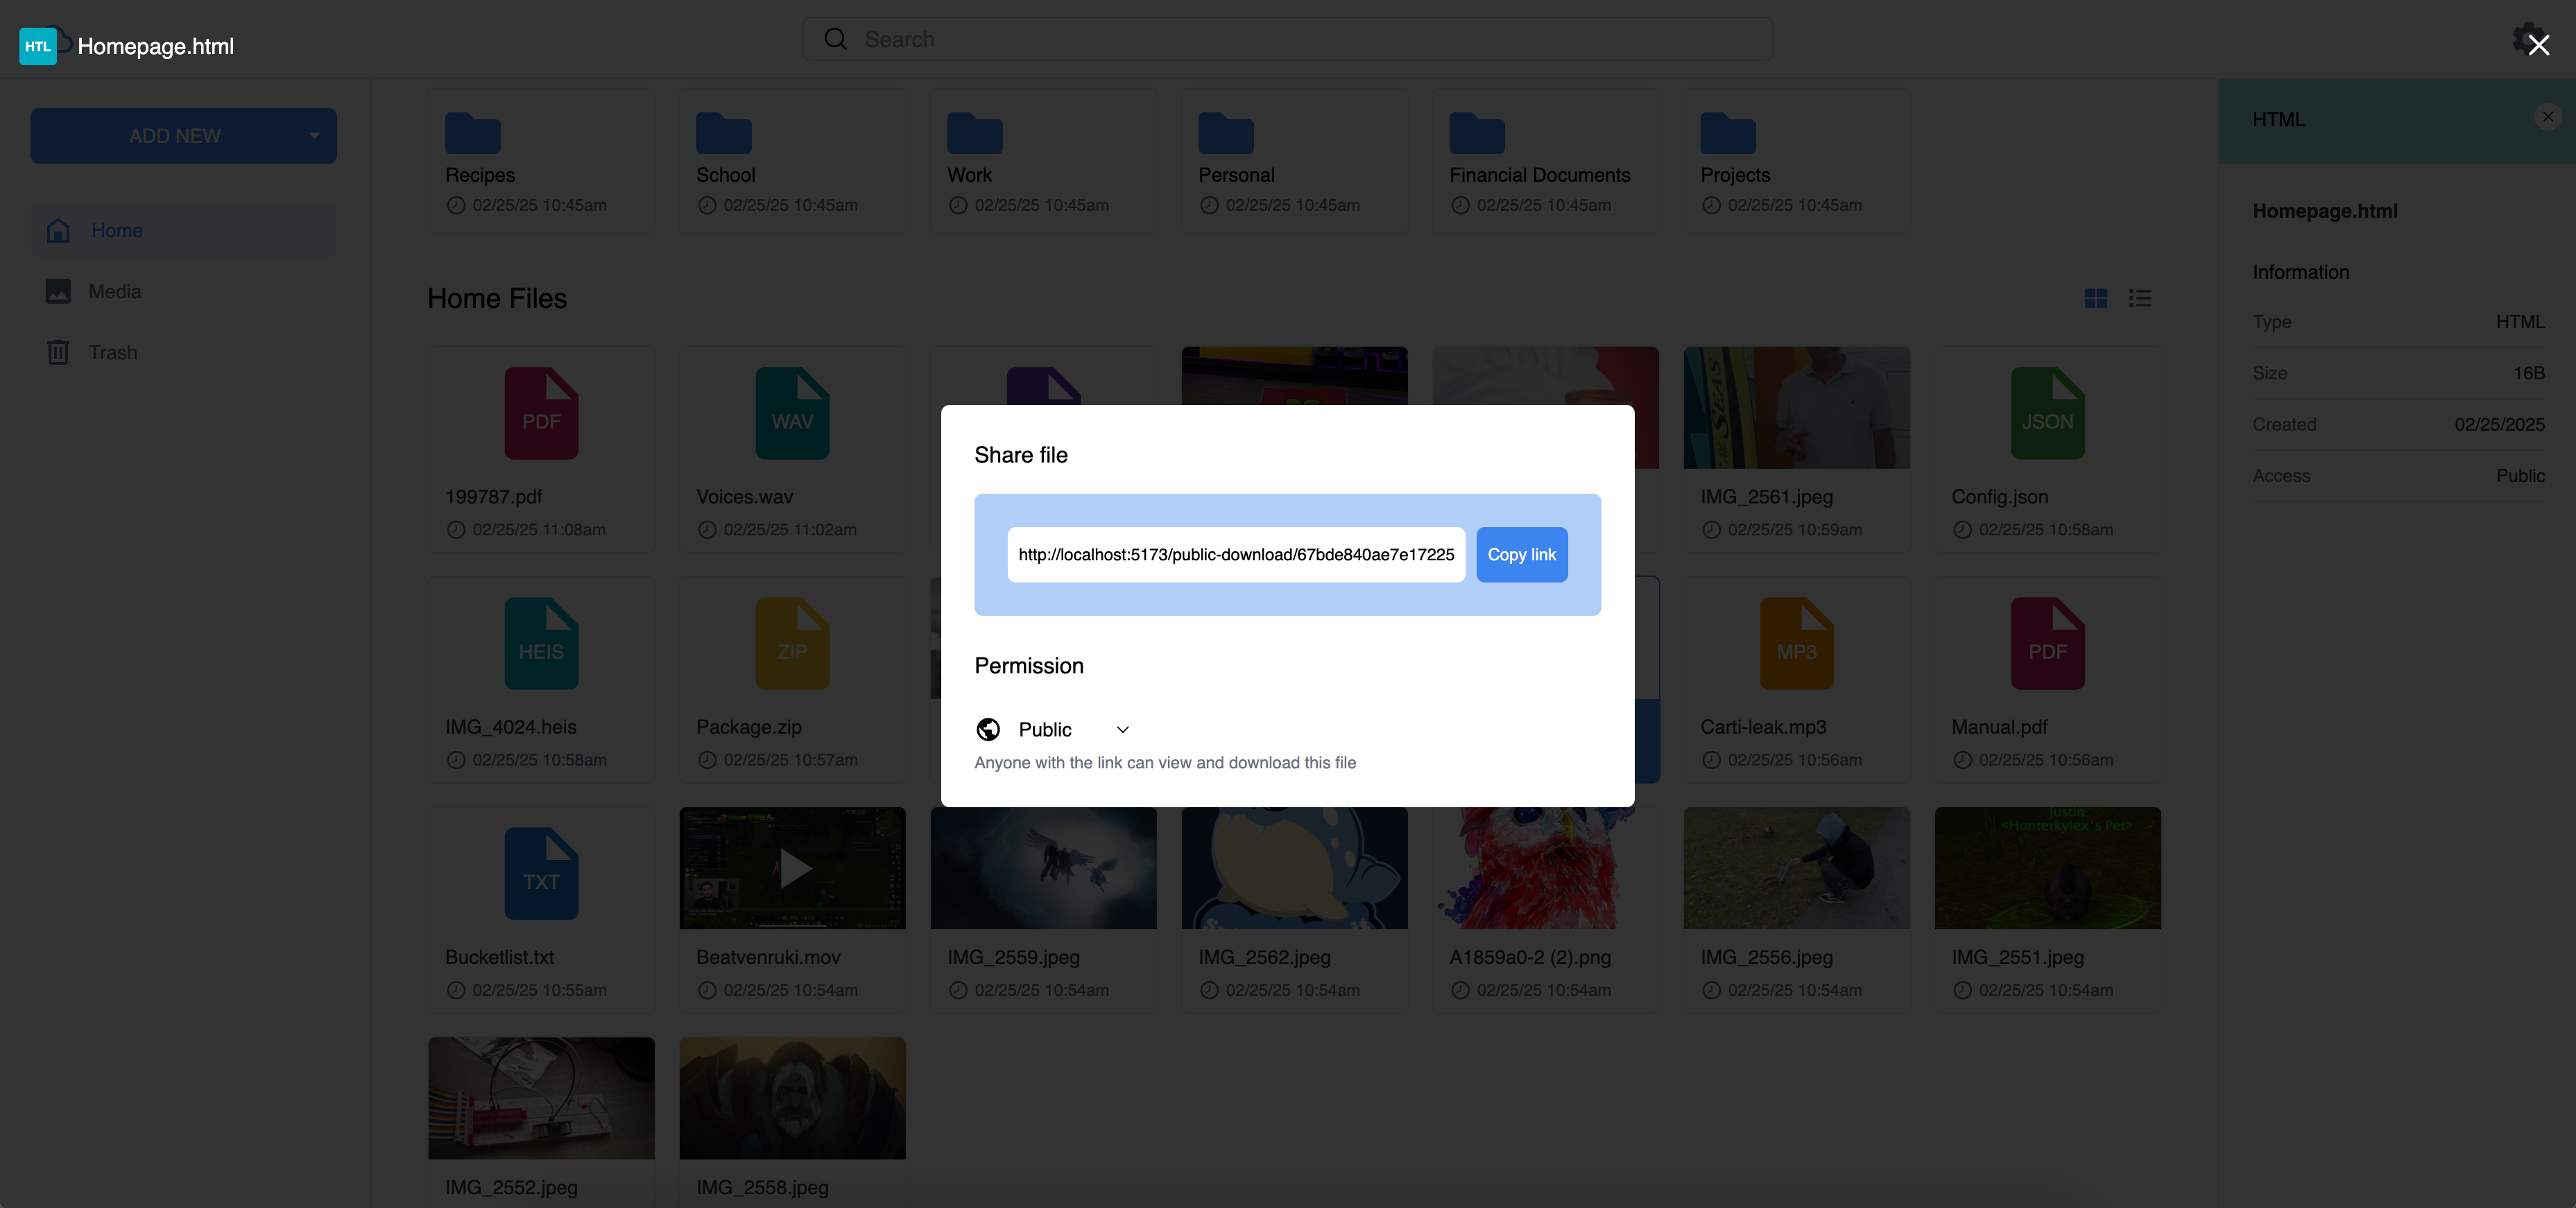Click the Home Files heading
Screen dimensions: 2576x1208
tap(497, 298)
